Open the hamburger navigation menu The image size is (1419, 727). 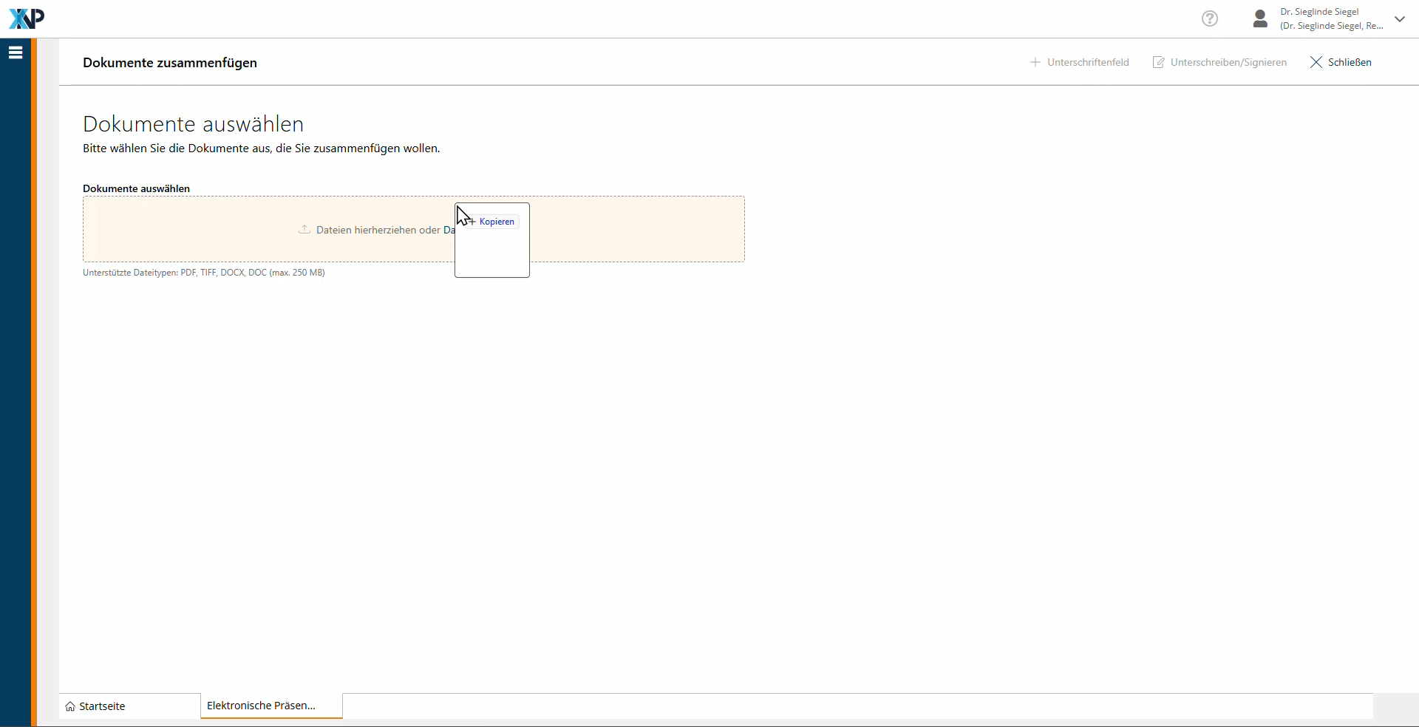(16, 52)
